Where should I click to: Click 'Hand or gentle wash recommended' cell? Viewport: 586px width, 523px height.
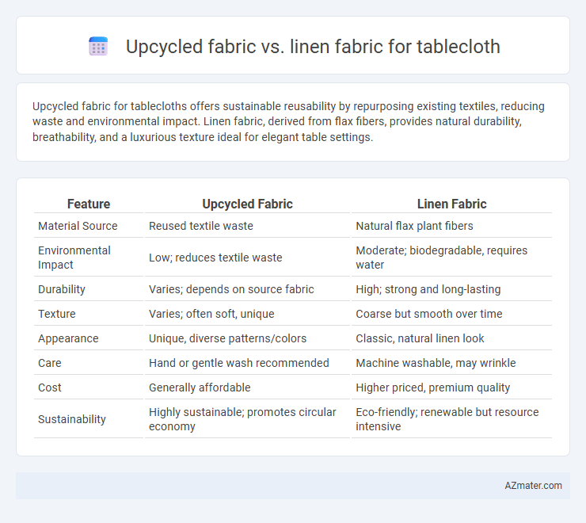pos(239,363)
